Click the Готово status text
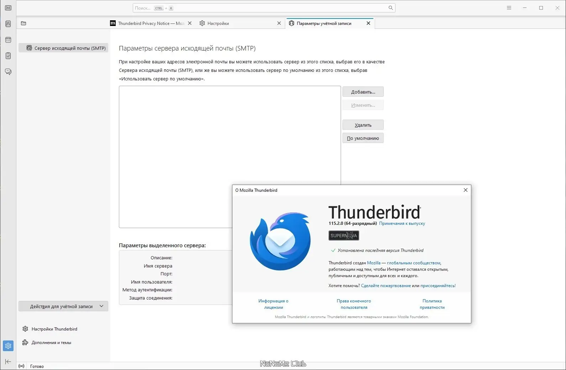This screenshot has height=370, width=566. (x=37, y=366)
